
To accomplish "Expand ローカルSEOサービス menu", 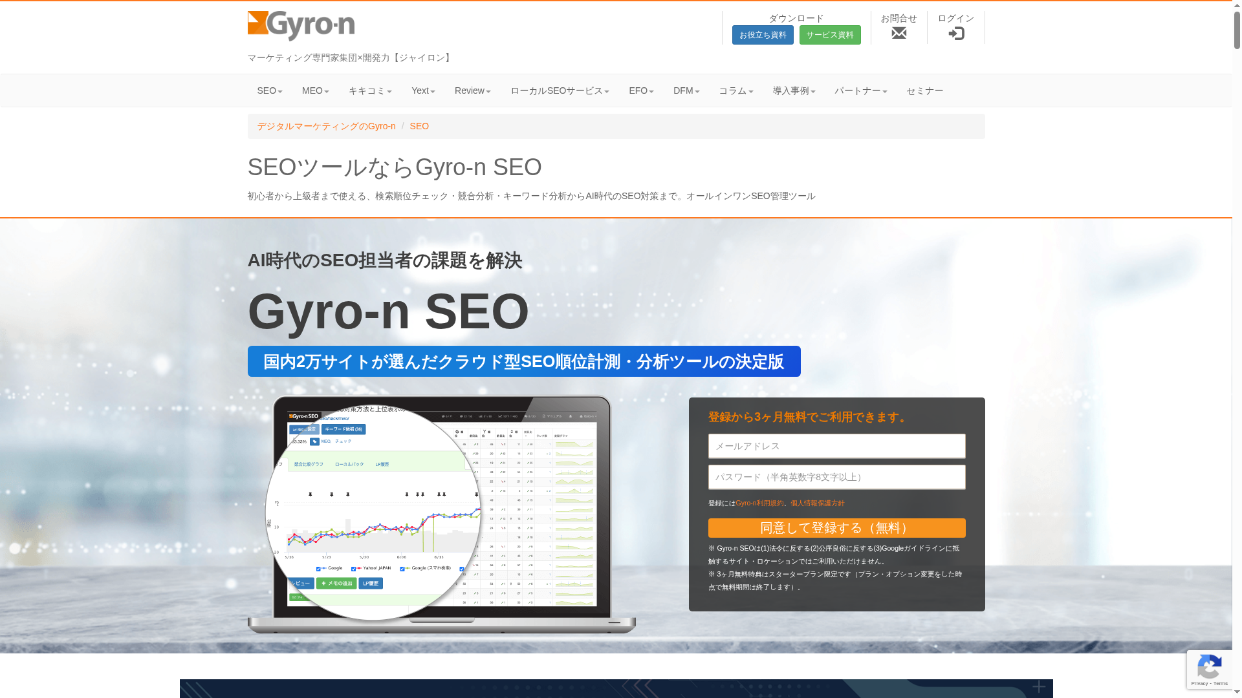I will pyautogui.click(x=560, y=90).
